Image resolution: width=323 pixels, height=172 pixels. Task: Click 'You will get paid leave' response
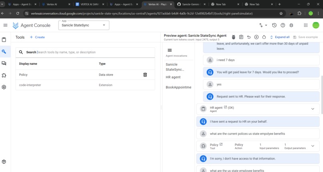click(261, 72)
